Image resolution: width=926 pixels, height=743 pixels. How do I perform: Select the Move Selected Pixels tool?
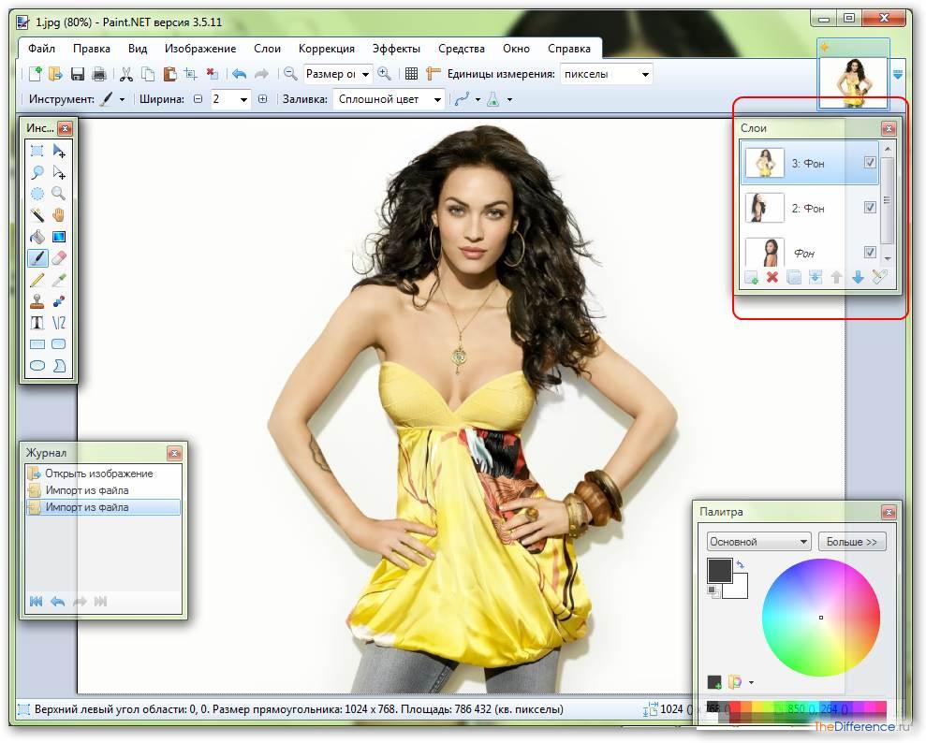pyautogui.click(x=59, y=151)
